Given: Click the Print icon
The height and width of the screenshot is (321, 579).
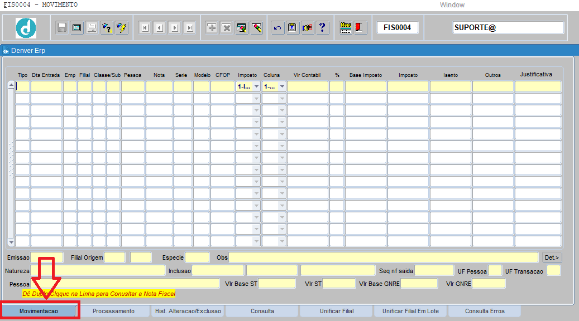Looking at the screenshot, I should pos(92,28).
